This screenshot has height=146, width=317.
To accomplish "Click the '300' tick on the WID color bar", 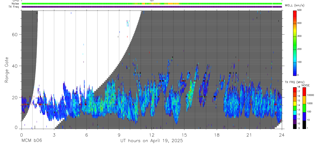I will coord(299,36).
